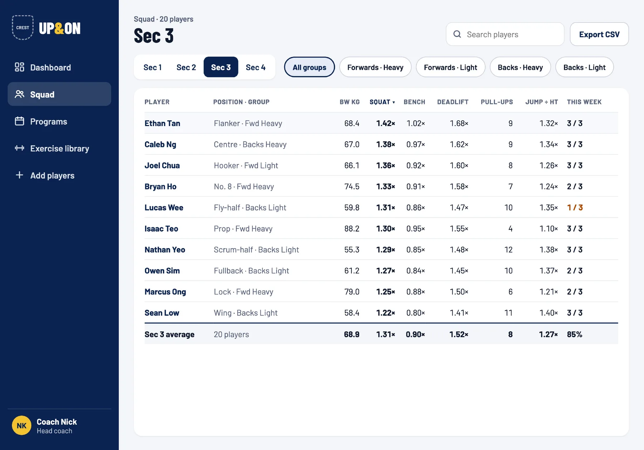Click the NK coach avatar
Viewport: 644px width, 450px height.
[x=21, y=425]
